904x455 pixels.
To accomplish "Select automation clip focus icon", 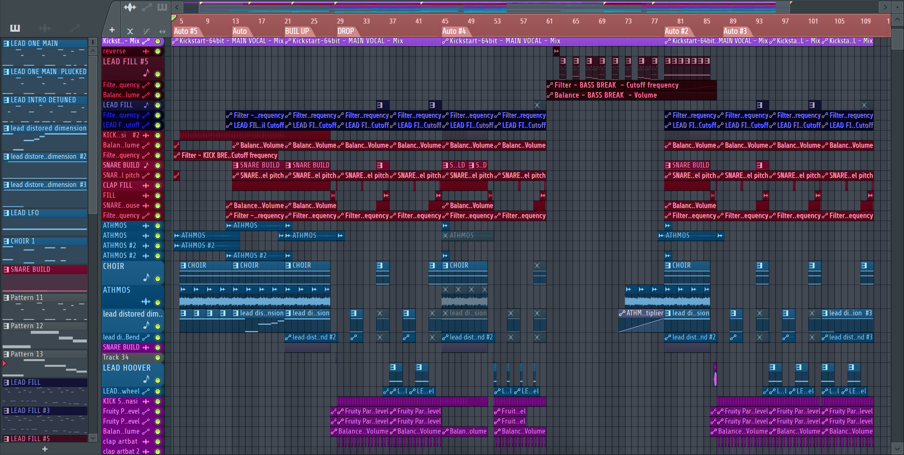I will (x=147, y=7).
